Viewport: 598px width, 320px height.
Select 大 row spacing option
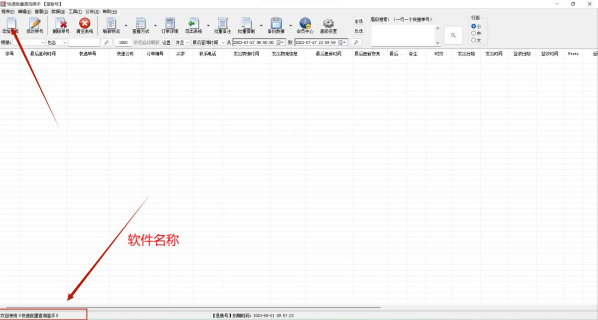point(473,40)
